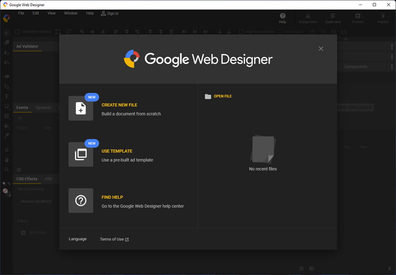Switch to the CSS Effects tab

pyautogui.click(x=27, y=179)
